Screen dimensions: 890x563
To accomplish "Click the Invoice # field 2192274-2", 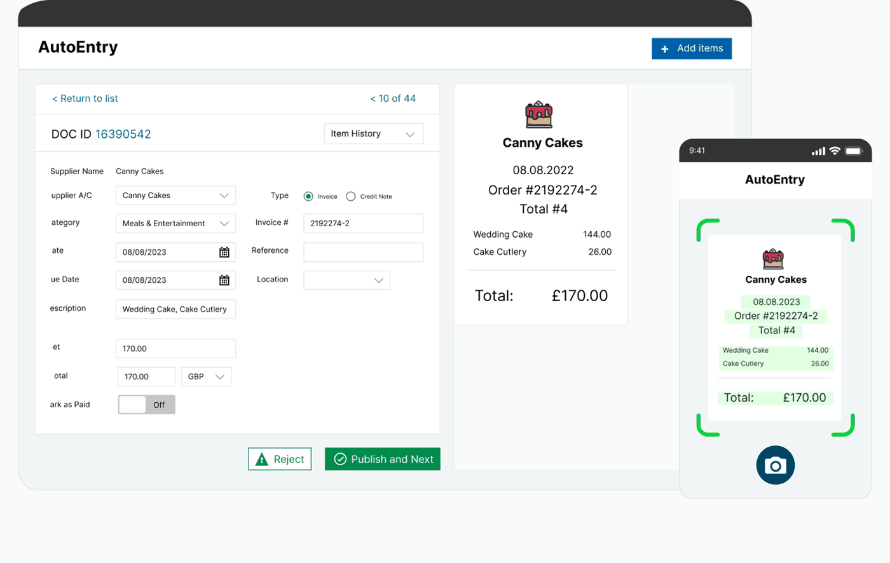I will point(363,223).
